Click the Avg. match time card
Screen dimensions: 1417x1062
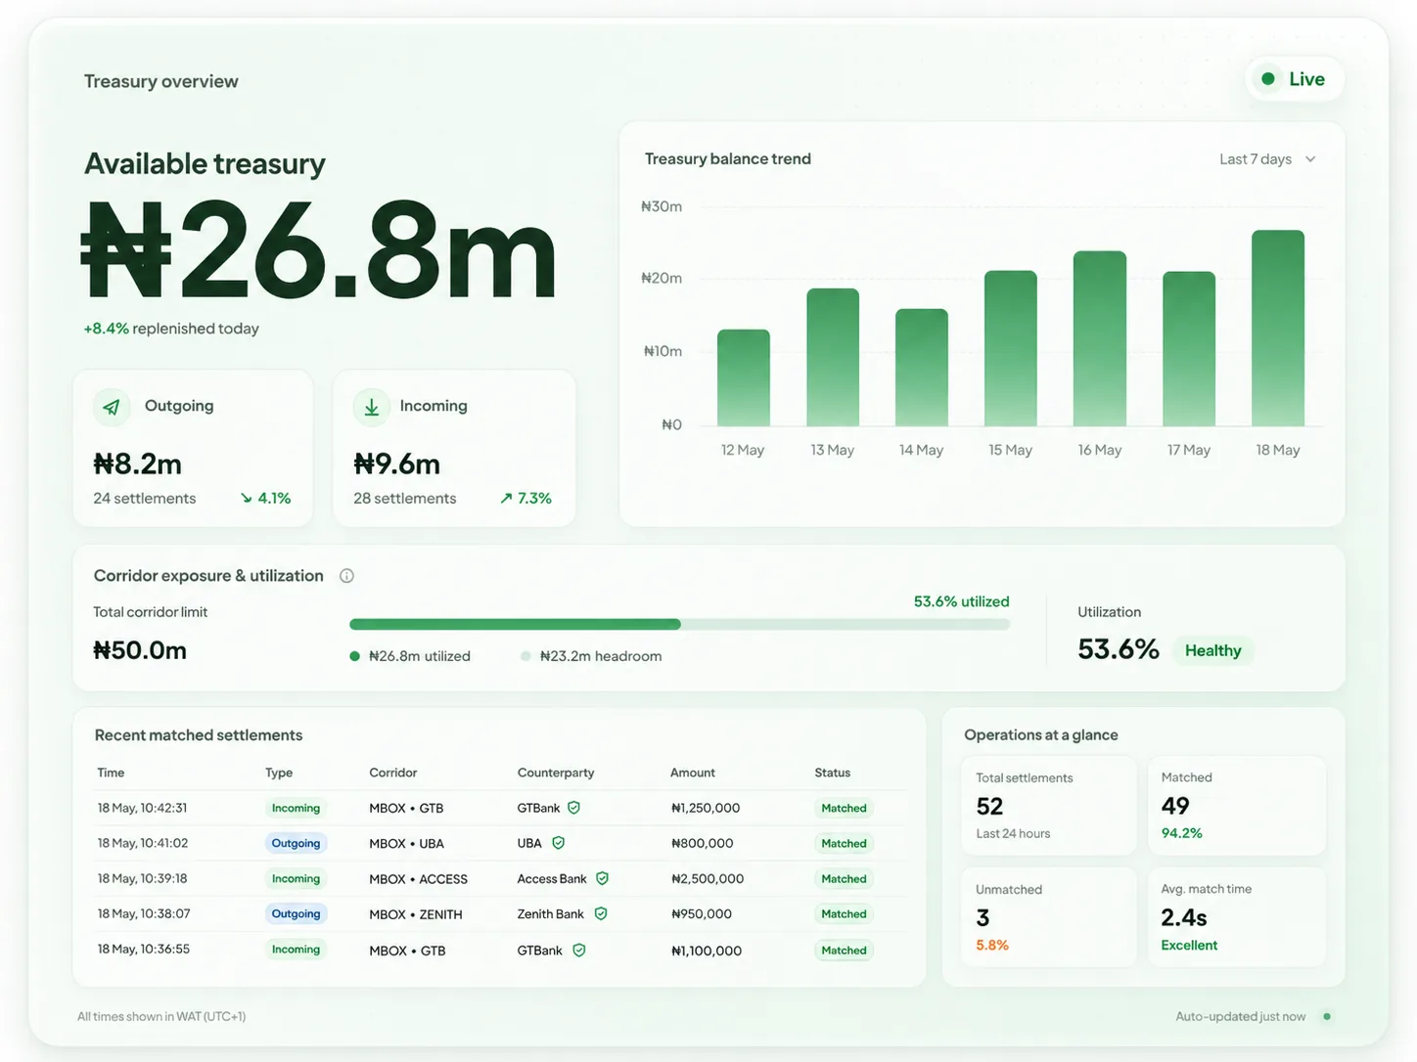point(1237,917)
